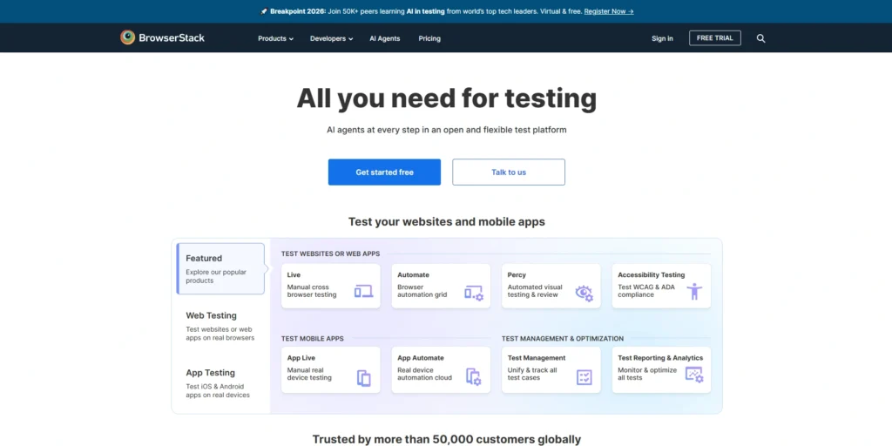Click 'Automated visual testing & review' text
This screenshot has height=446, width=892.
click(535, 291)
